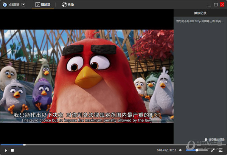Click the 播放记录 panel header
Viewport: 227px width, 155px height.
[200, 13]
